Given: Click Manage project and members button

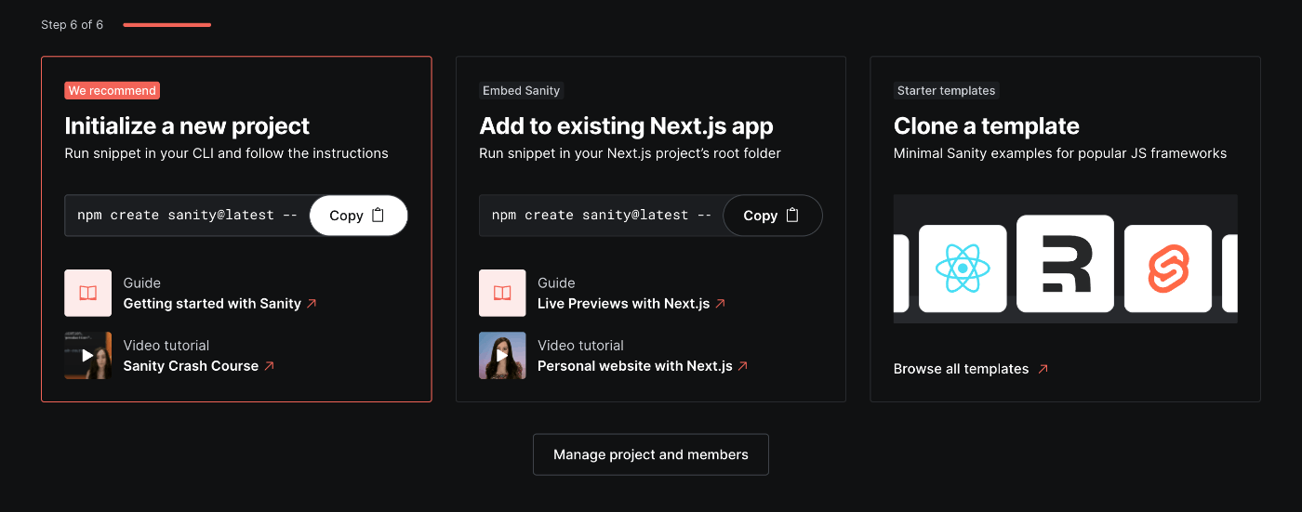Looking at the screenshot, I should (x=651, y=454).
